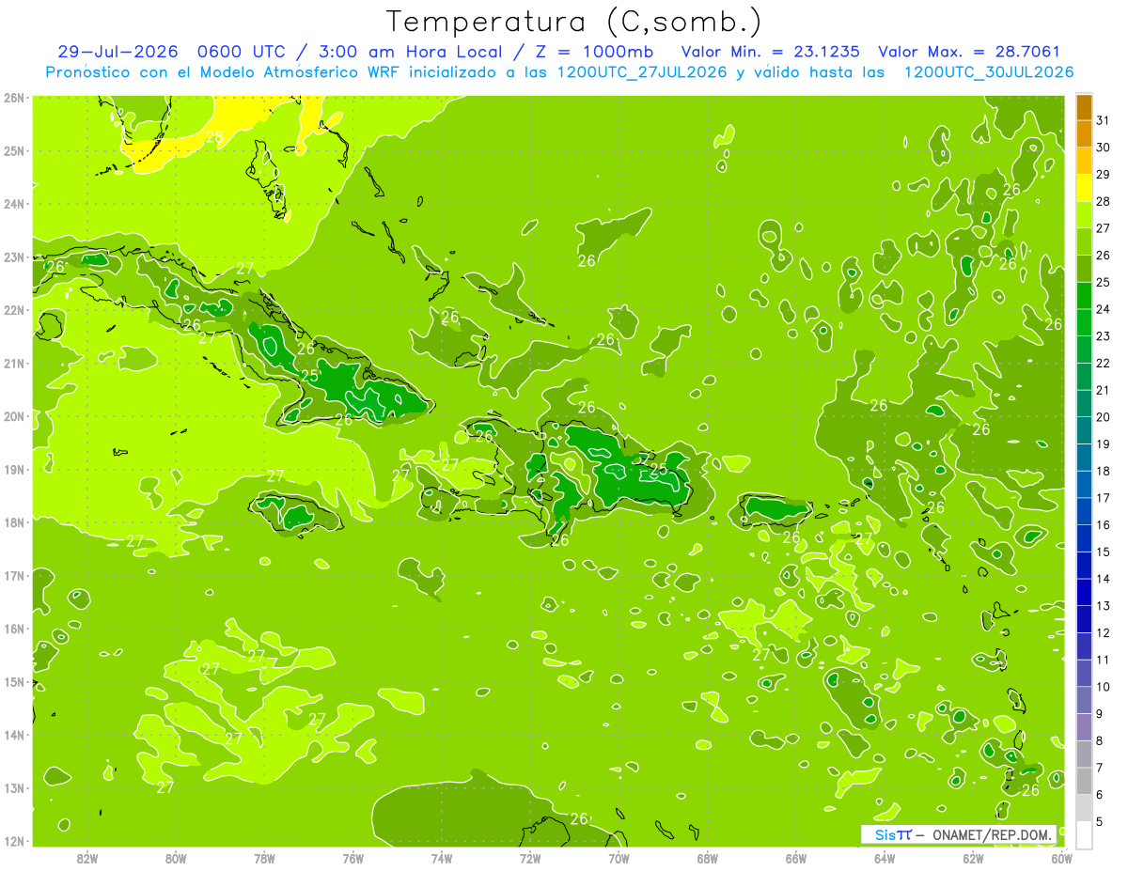
Task: Pick green legend color between 23 and 24
Action: 1084,322
